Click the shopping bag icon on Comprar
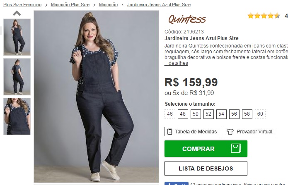 236,148
